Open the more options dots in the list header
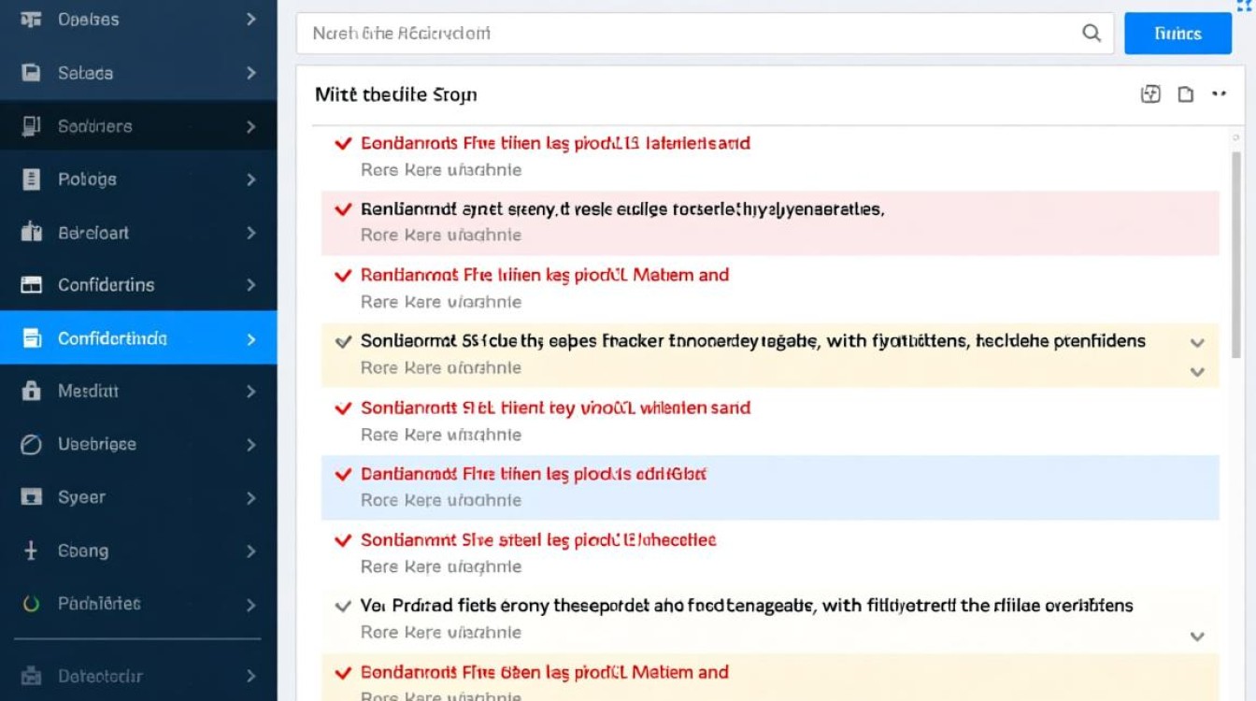This screenshot has height=701, width=1256. [x=1219, y=93]
